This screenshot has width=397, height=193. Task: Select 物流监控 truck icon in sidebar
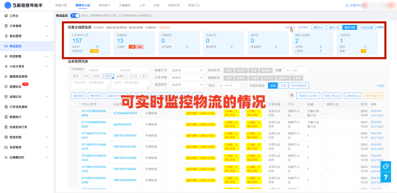coord(6,46)
